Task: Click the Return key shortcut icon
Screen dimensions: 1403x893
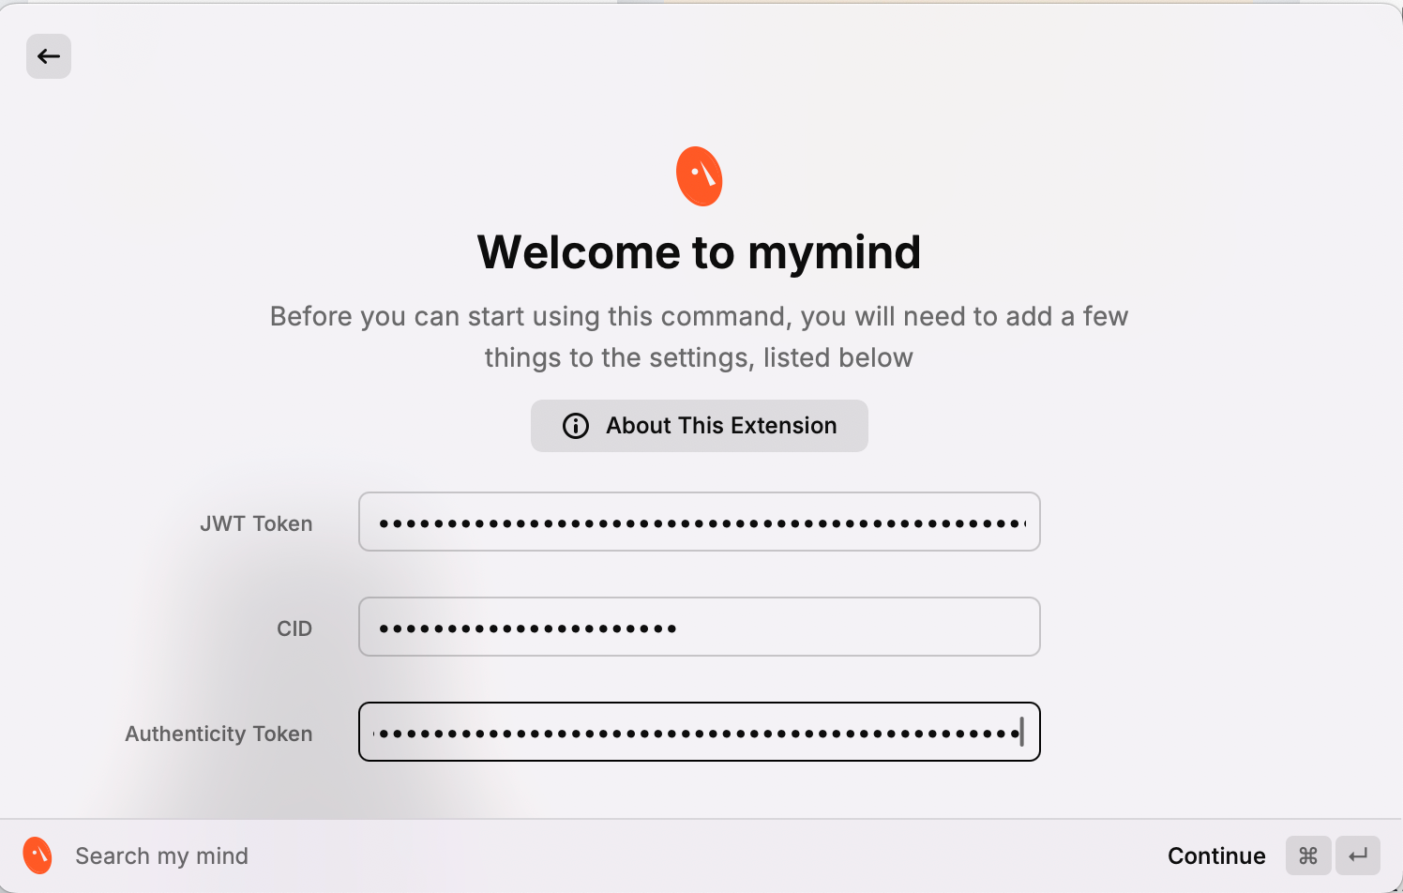Action: tap(1358, 855)
